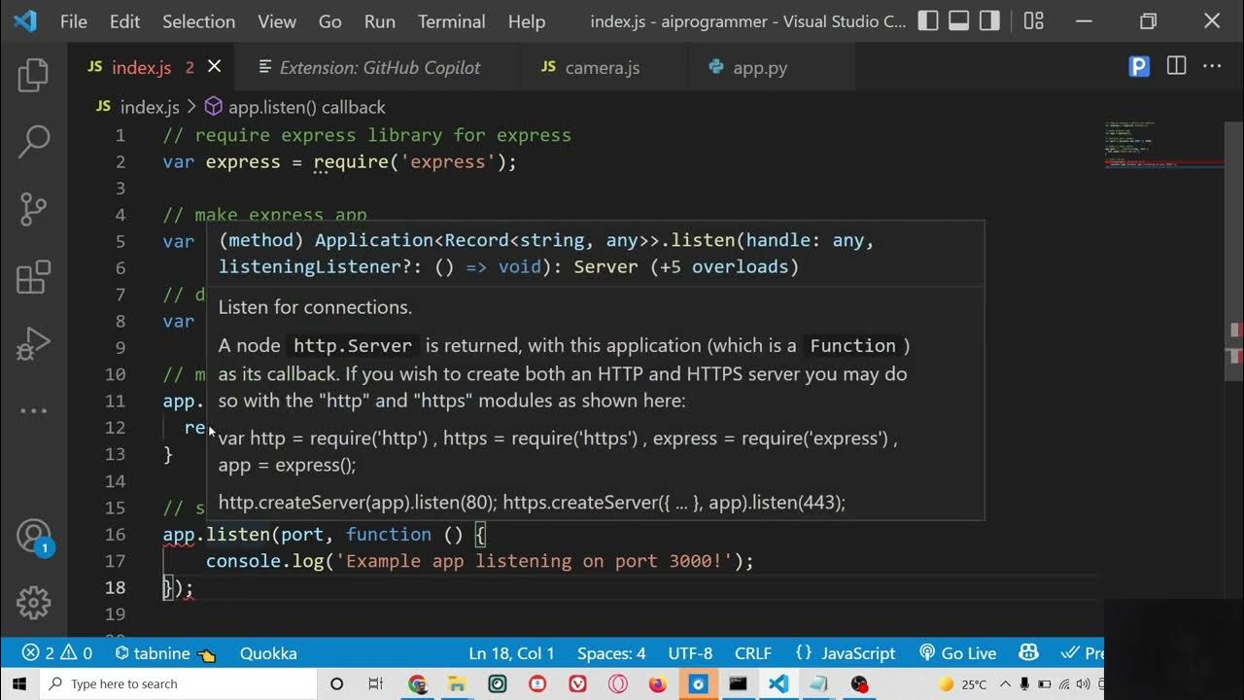
Task: Click the split editor right icon
Action: 1176,67
